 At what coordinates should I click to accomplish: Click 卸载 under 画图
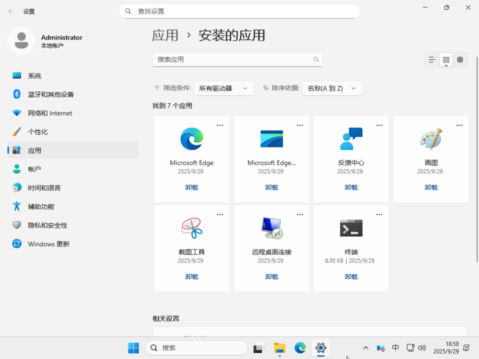point(431,187)
